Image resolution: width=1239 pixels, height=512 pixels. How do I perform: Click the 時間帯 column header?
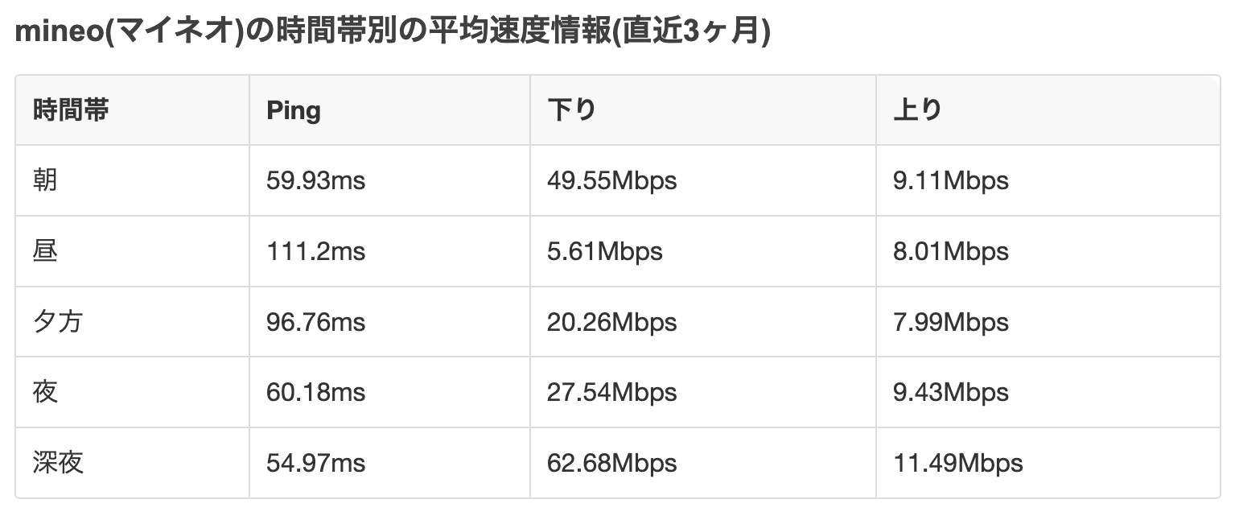pos(71,110)
